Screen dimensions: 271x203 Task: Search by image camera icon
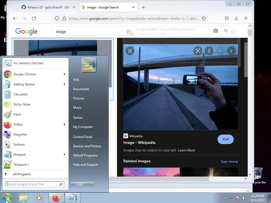tap(215, 31)
